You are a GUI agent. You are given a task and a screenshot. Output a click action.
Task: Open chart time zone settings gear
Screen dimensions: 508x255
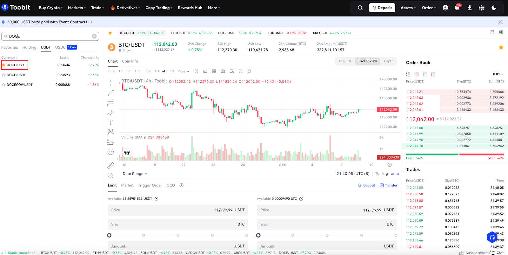coord(390,165)
